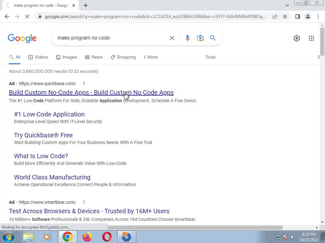Show hidden system tray icons
This screenshot has width=325, height=243.
[270, 237]
